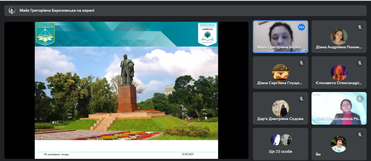Screen dimensions: 371x161
Task: Click the Єлизавета Олександрі name label
Action: click(339, 83)
